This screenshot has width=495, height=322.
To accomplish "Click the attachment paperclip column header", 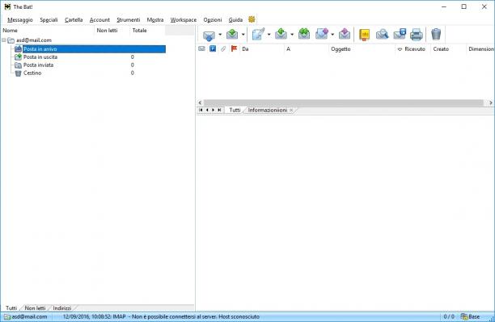I will (x=223, y=49).
